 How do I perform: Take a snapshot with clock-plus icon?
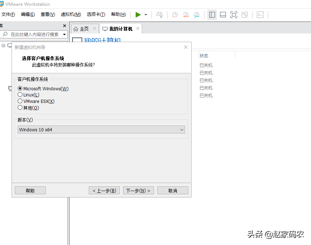tap(175, 15)
